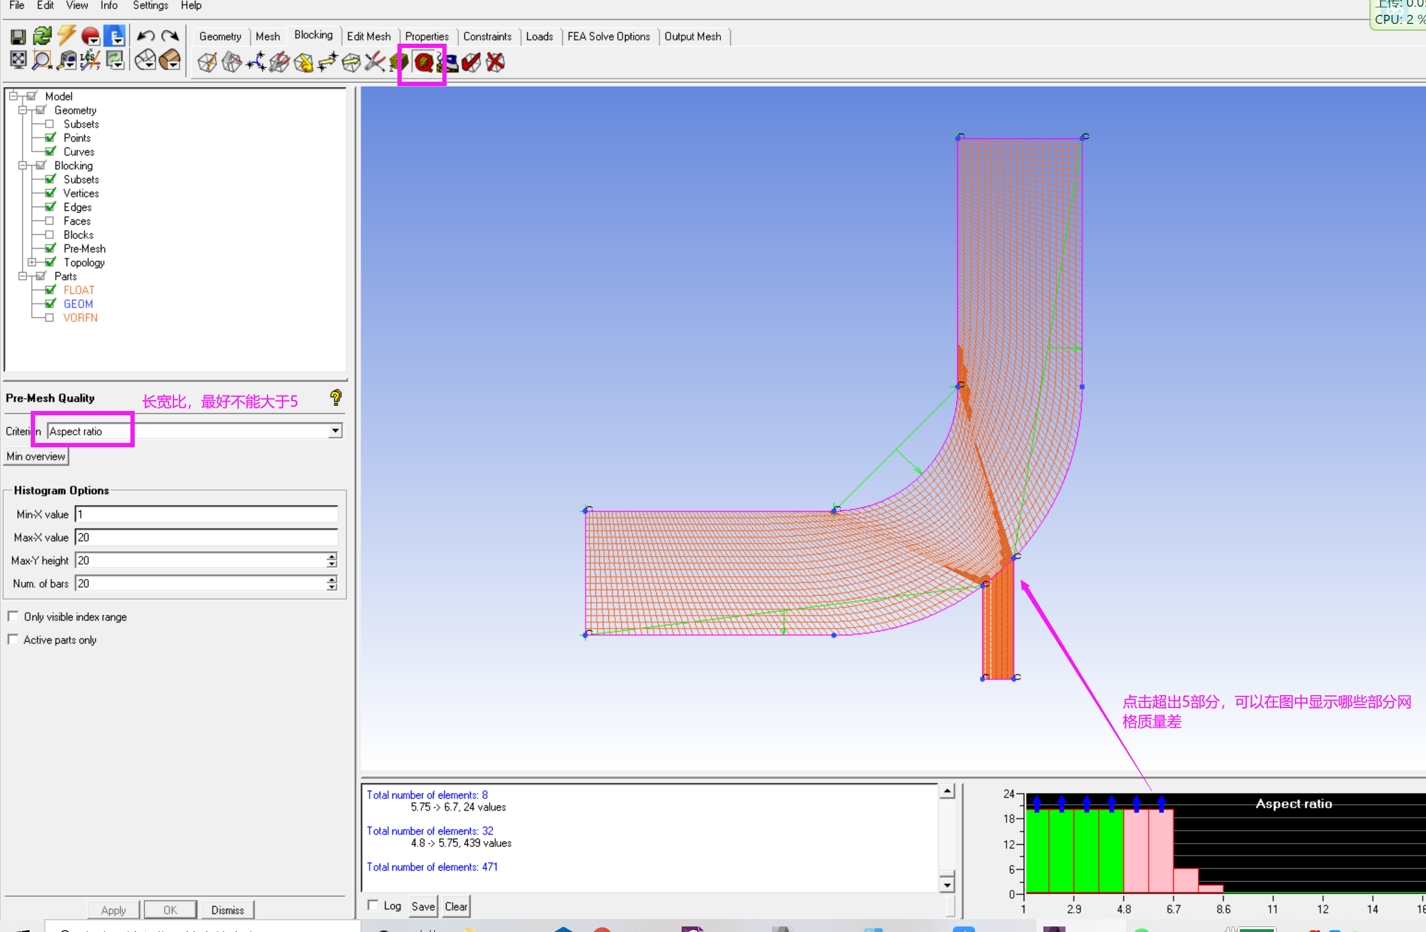
Task: Select the Zoom magnifier tool
Action: (x=42, y=60)
